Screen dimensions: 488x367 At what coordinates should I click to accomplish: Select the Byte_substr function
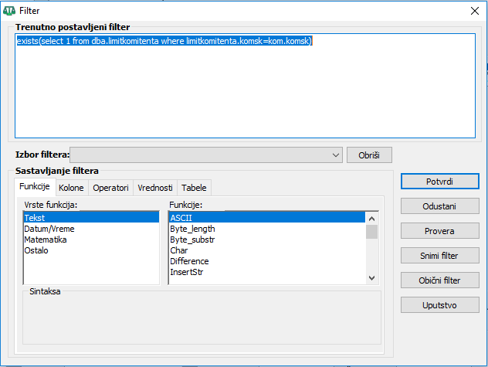pyautogui.click(x=267, y=240)
